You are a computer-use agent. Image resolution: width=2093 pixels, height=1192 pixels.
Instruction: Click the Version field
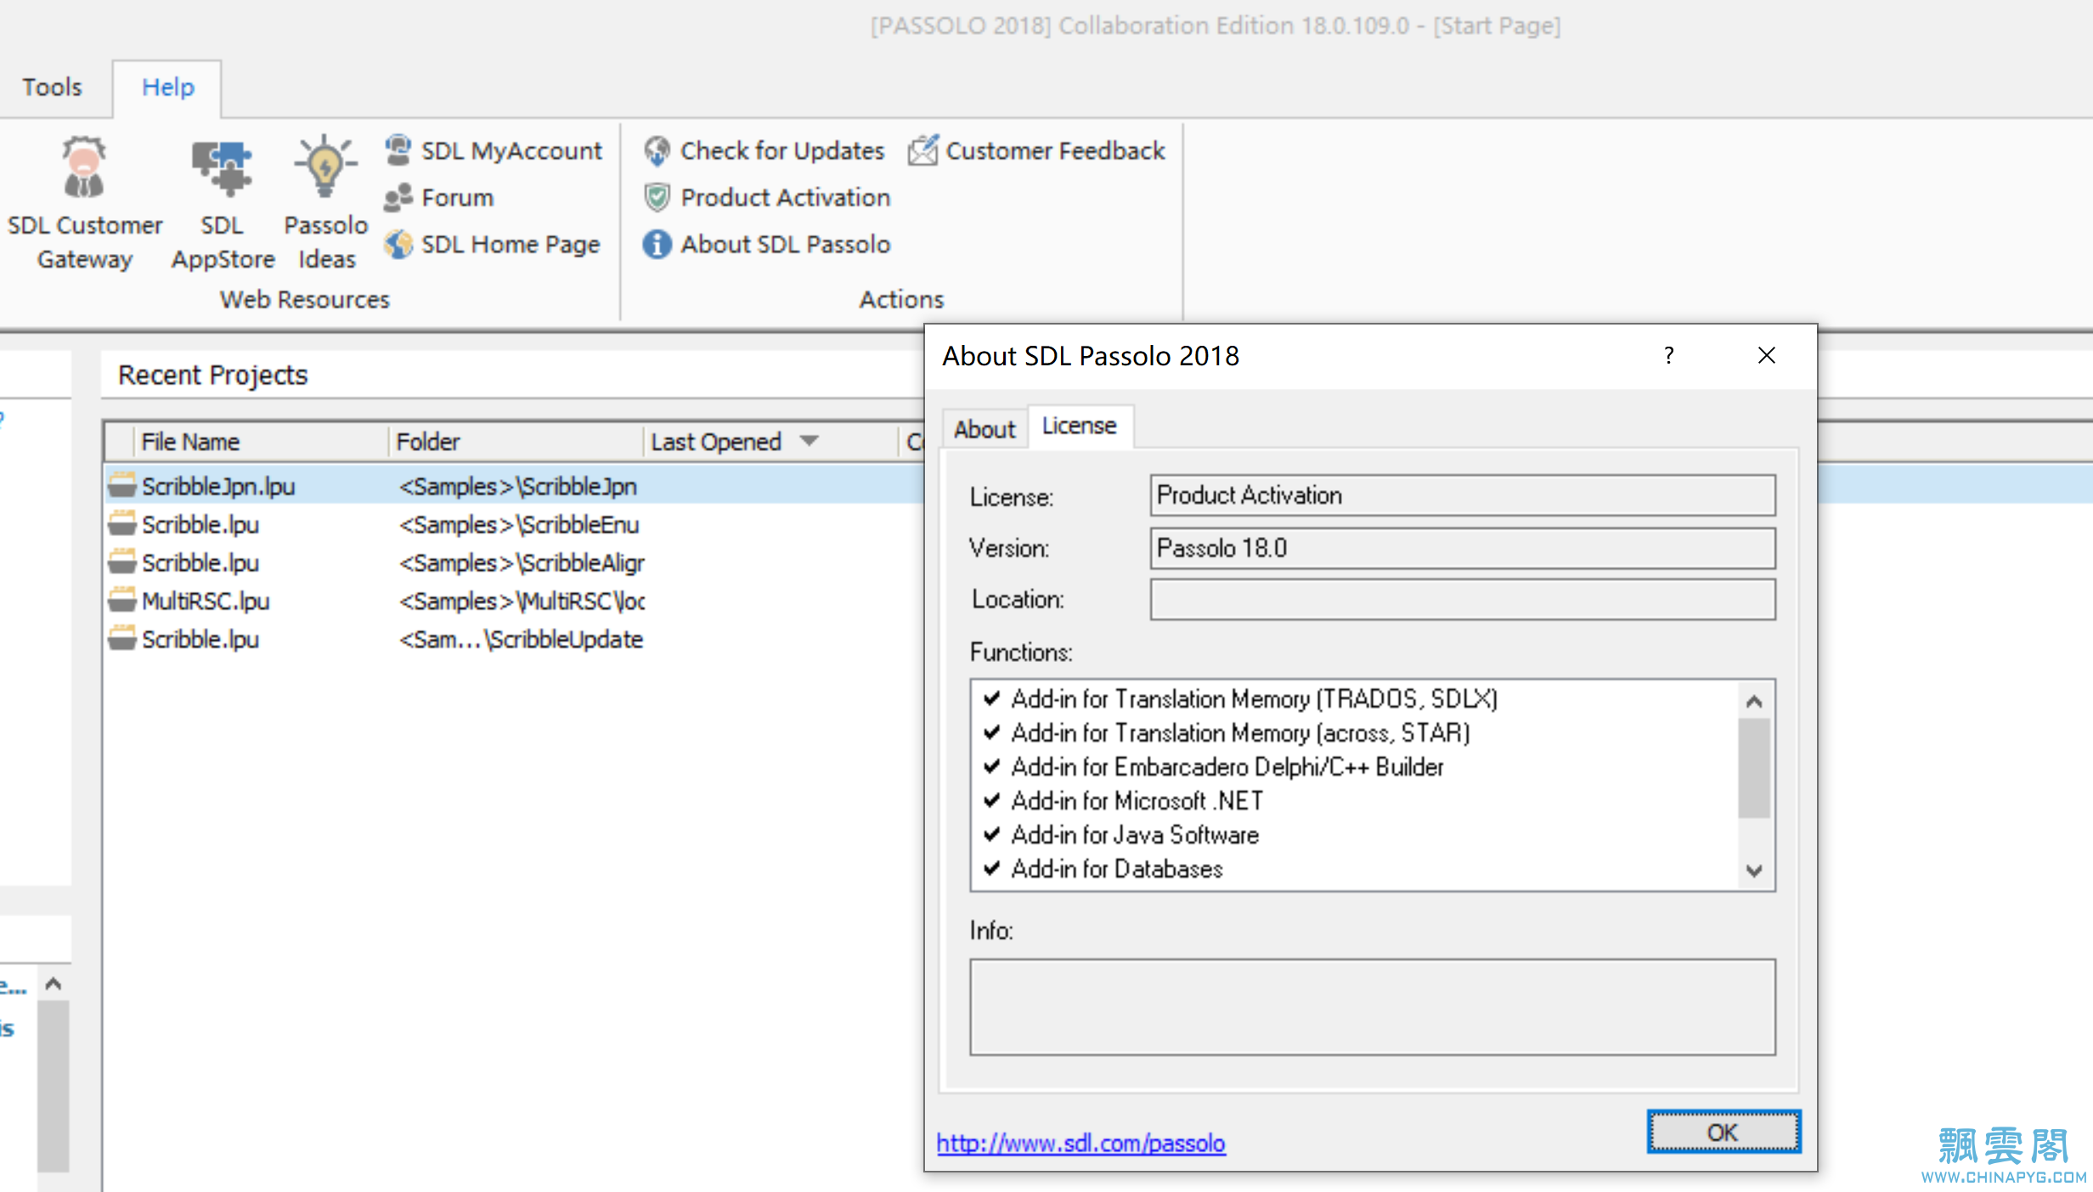(1462, 548)
